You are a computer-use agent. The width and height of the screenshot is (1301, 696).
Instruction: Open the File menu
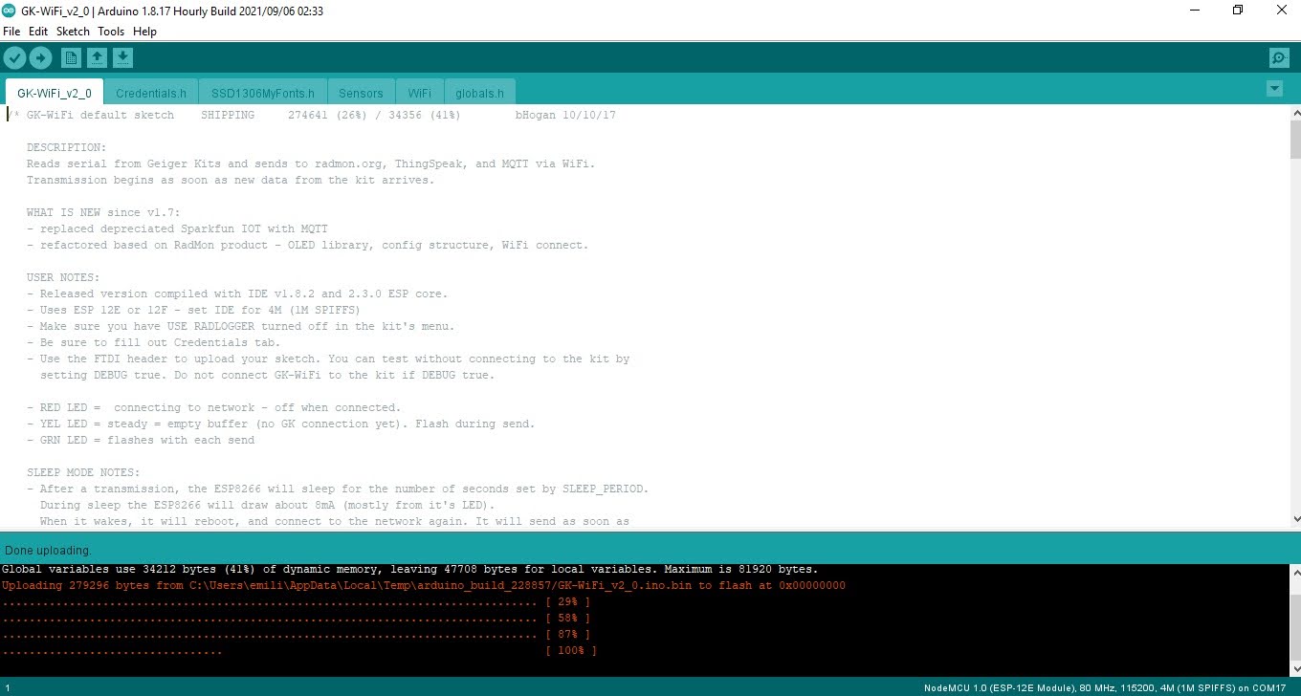11,32
